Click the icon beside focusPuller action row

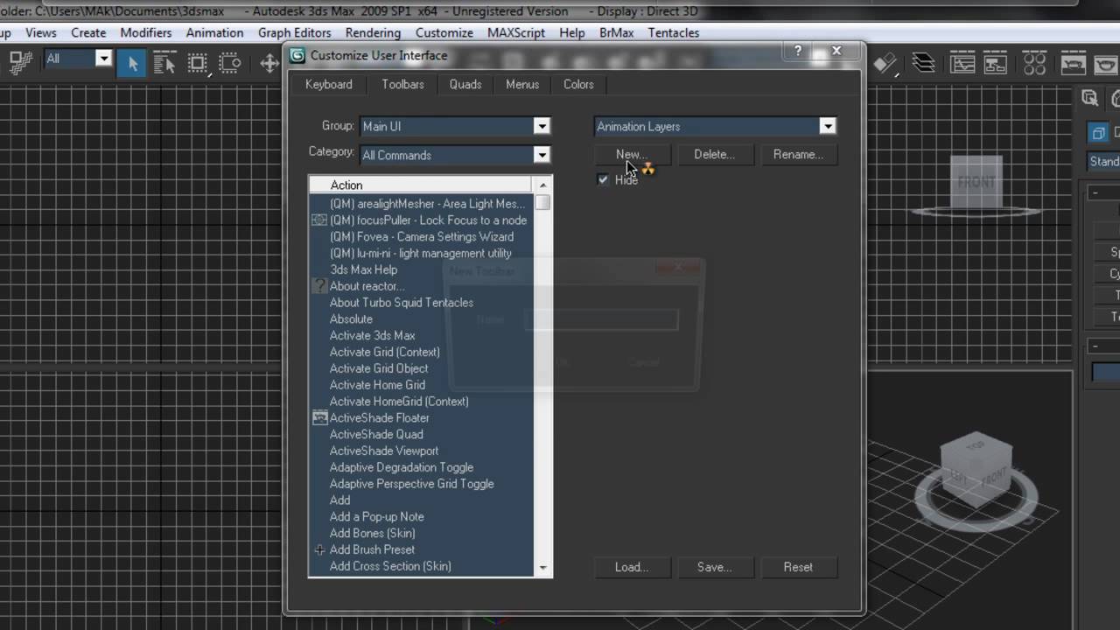point(319,220)
